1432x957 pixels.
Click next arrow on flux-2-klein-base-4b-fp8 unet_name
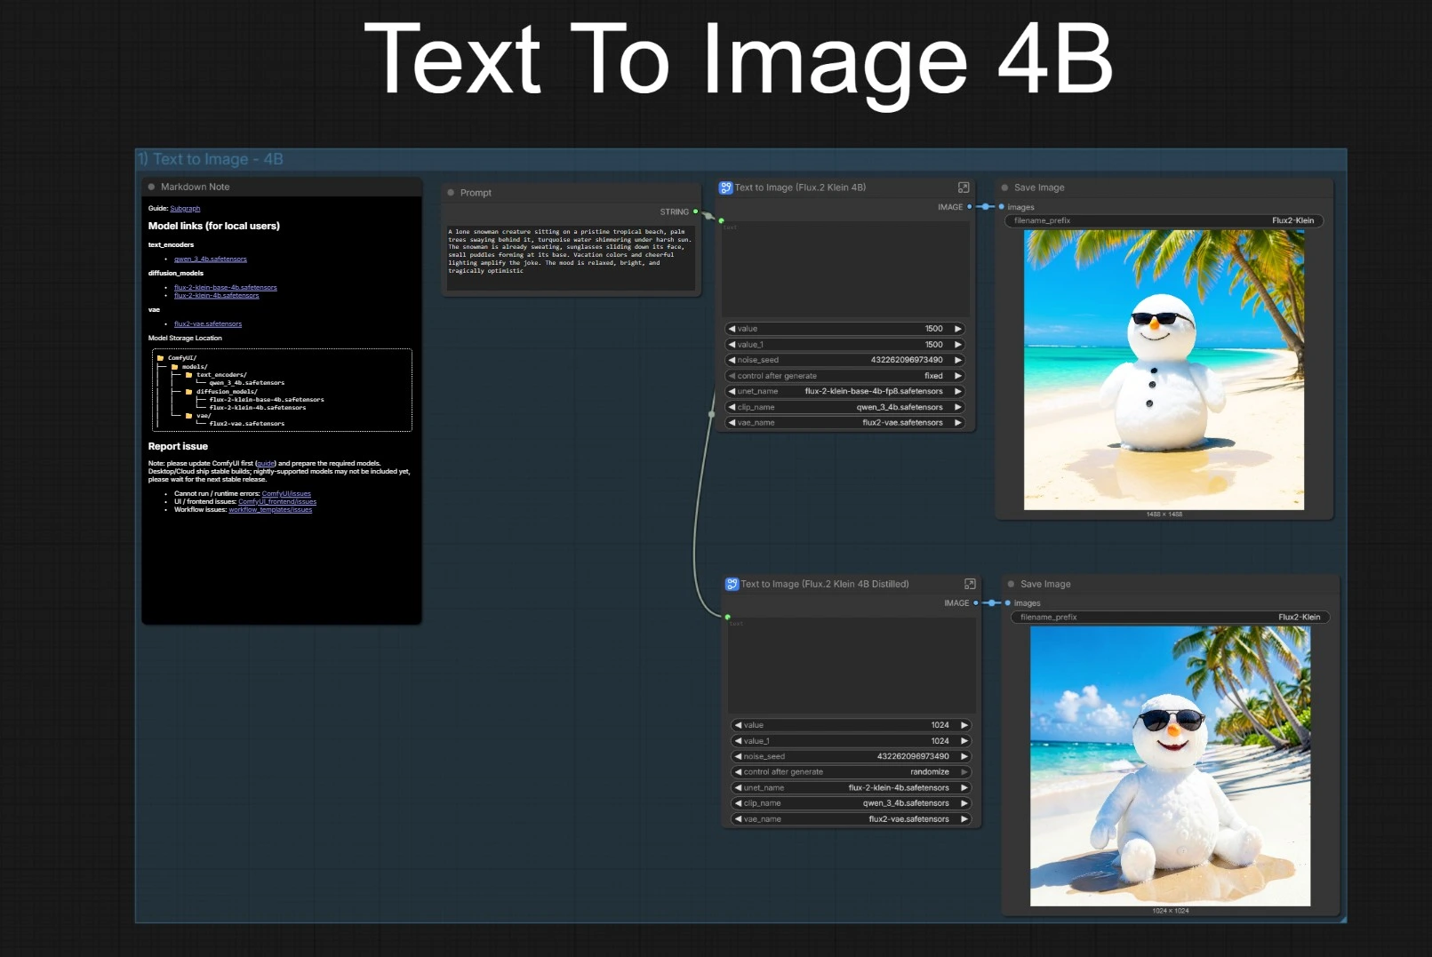(958, 391)
